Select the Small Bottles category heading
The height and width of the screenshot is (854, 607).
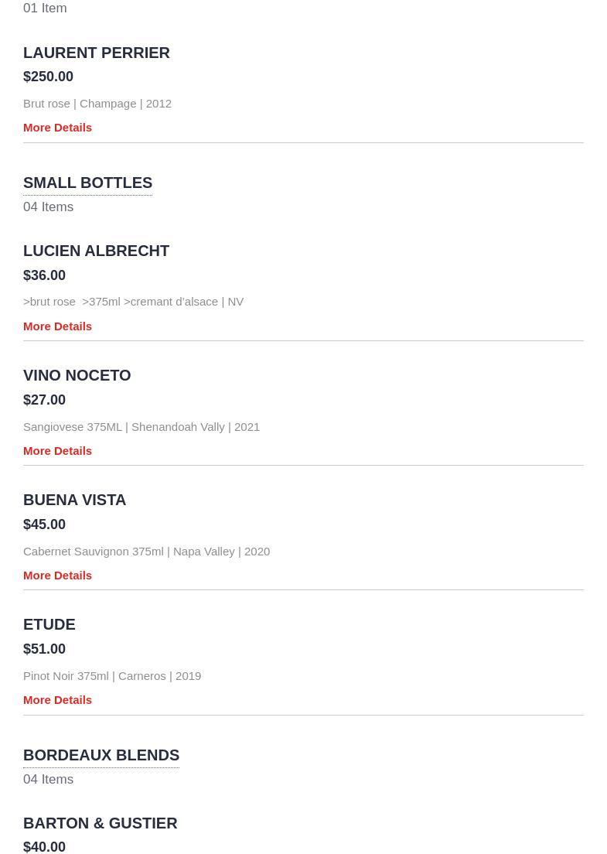click(87, 183)
